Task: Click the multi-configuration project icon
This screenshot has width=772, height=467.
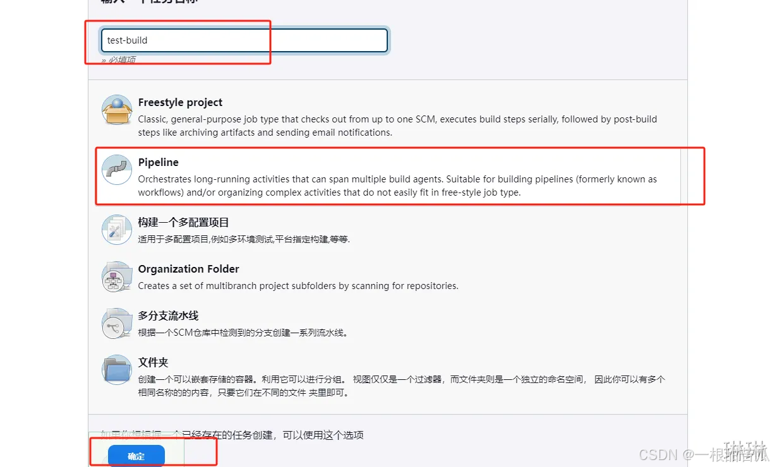Action: 117,229
